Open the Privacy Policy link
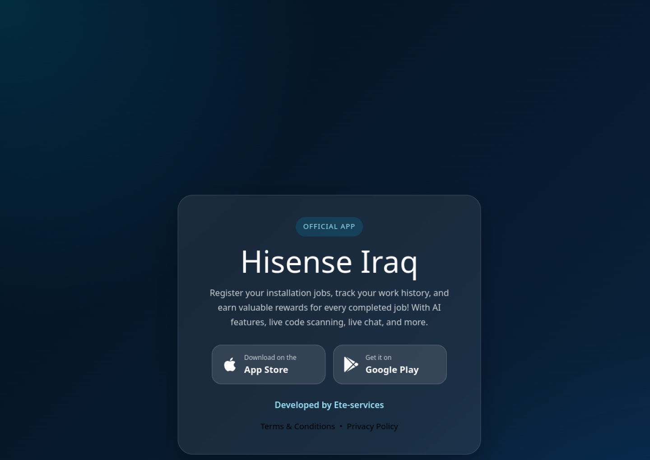The image size is (650, 460). (372, 426)
